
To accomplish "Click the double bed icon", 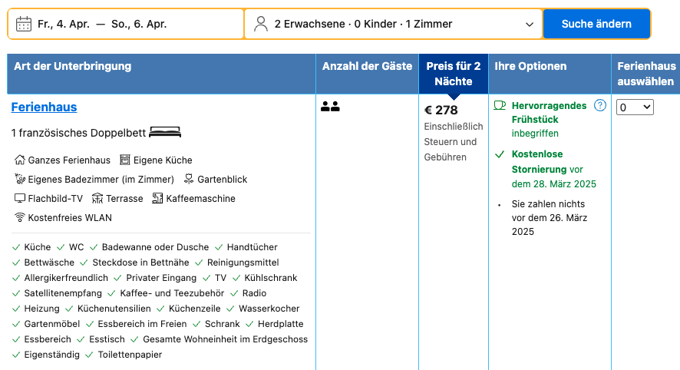I will coord(165,132).
